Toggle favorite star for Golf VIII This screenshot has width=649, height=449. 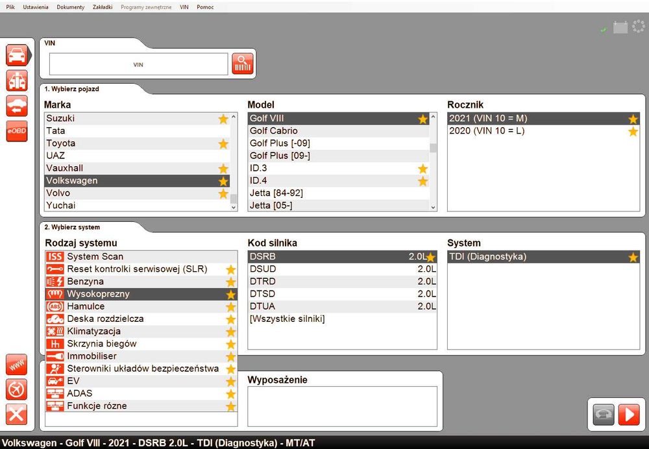[422, 119]
